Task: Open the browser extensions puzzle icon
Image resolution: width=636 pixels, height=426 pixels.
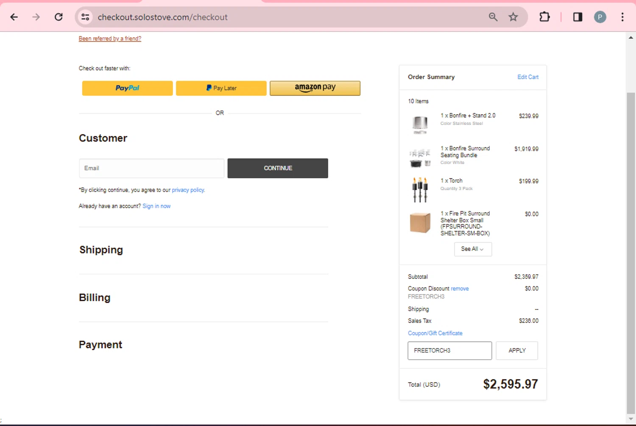Action: click(x=544, y=17)
